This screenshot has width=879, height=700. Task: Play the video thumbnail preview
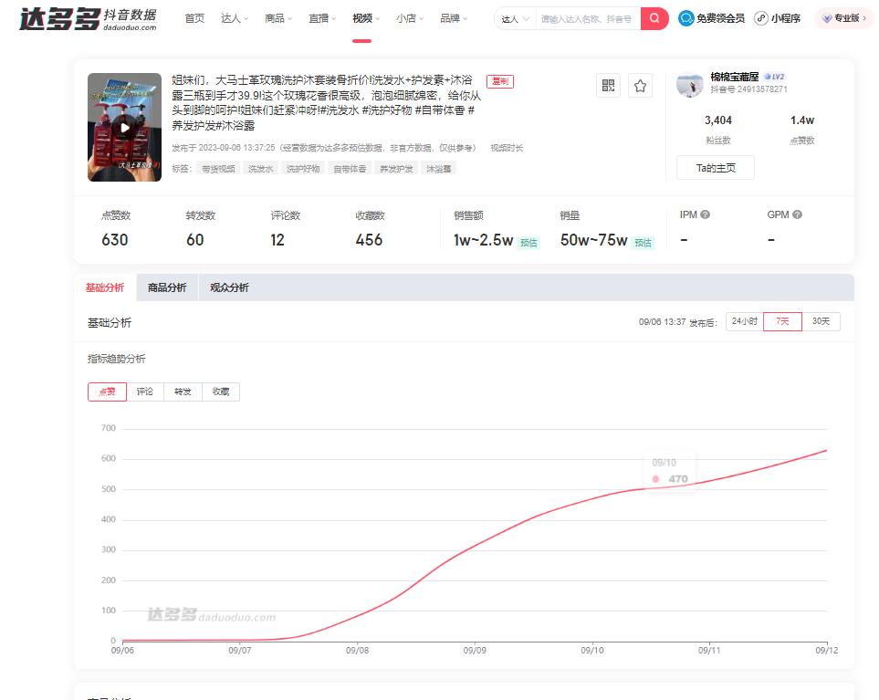(124, 127)
